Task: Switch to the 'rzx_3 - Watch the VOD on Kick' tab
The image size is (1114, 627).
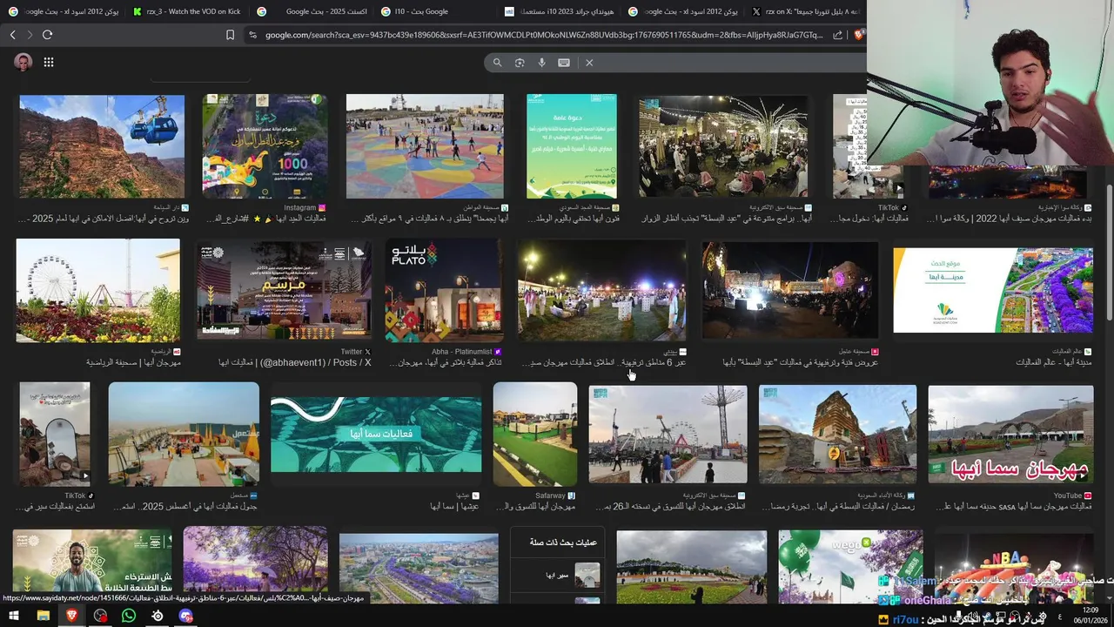Action: click(187, 11)
